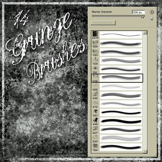
Task: Click the brush list scroll down arrow
Action: coord(145,151)
